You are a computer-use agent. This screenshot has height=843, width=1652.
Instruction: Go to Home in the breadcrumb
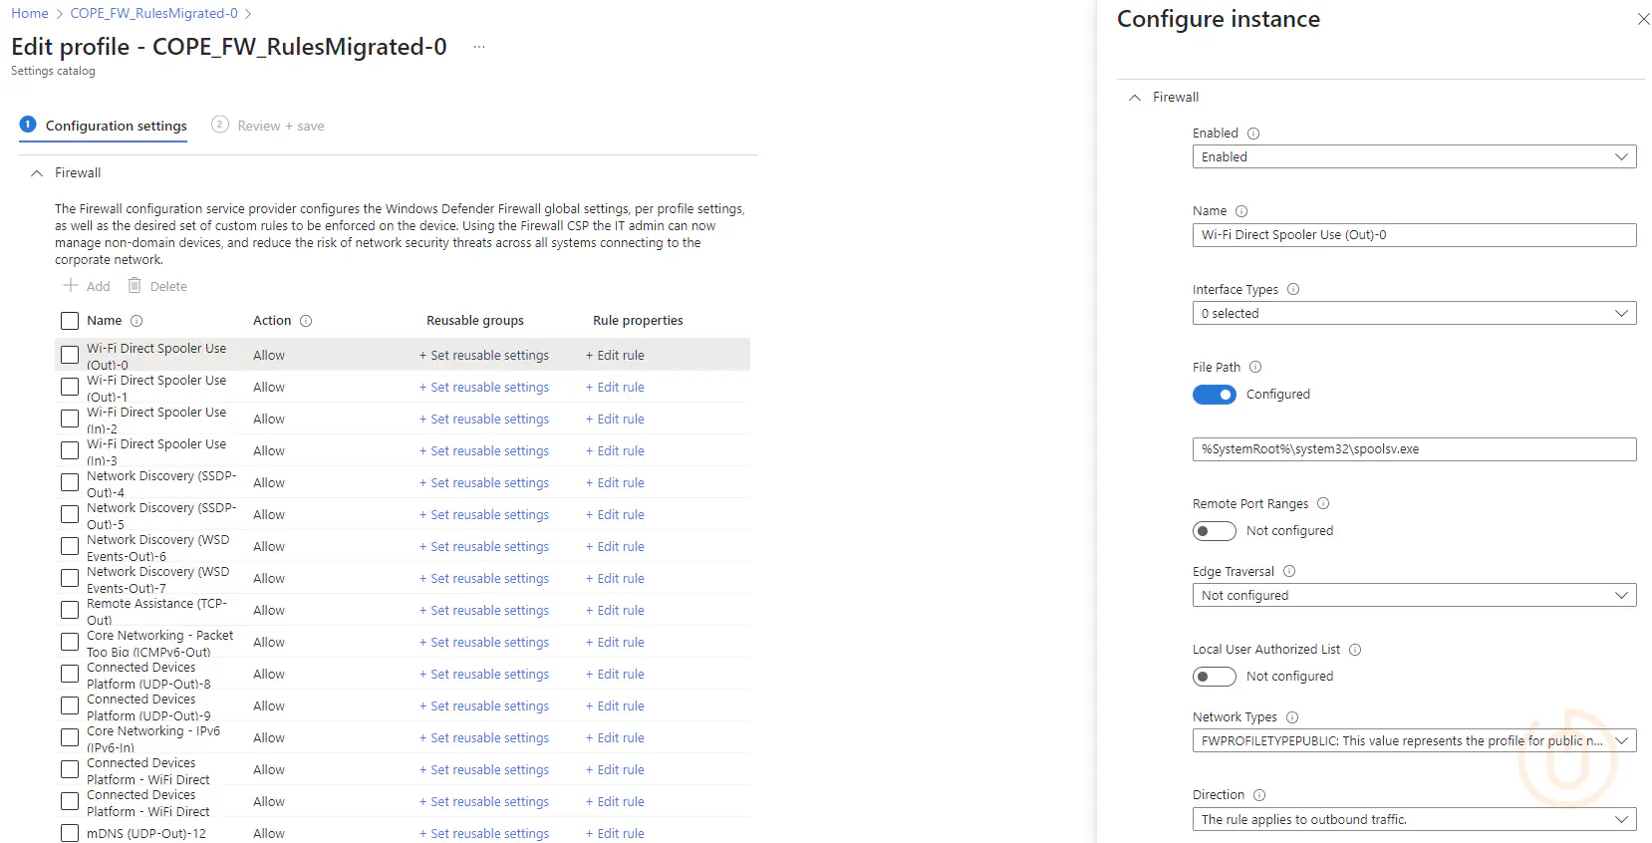tap(30, 13)
